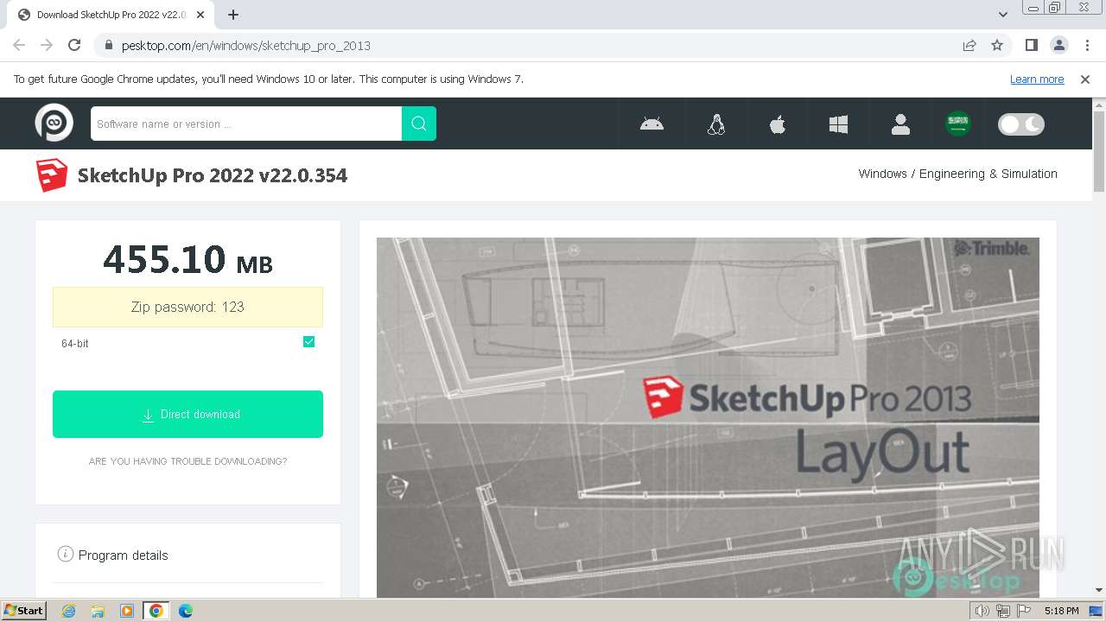Open the Chrome profile icon
This screenshot has width=1106, height=622.
1059,45
